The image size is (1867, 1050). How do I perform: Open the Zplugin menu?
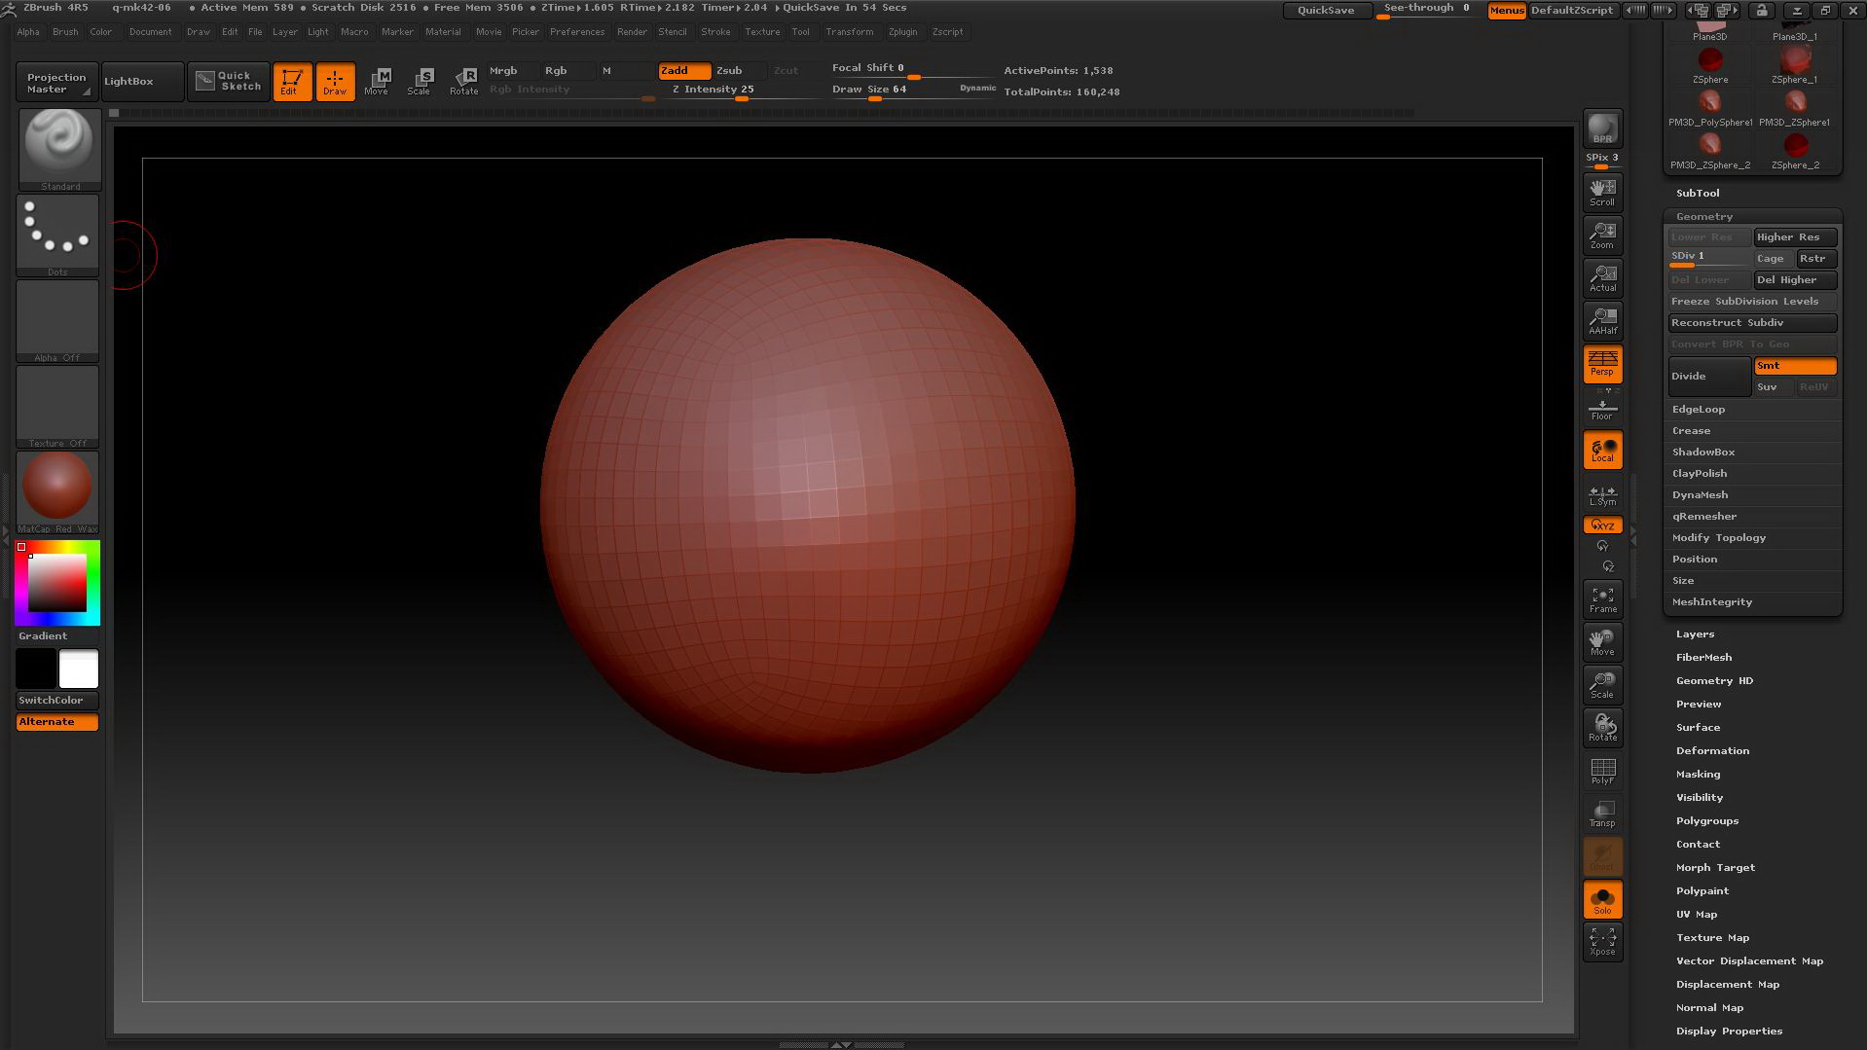[x=902, y=32]
